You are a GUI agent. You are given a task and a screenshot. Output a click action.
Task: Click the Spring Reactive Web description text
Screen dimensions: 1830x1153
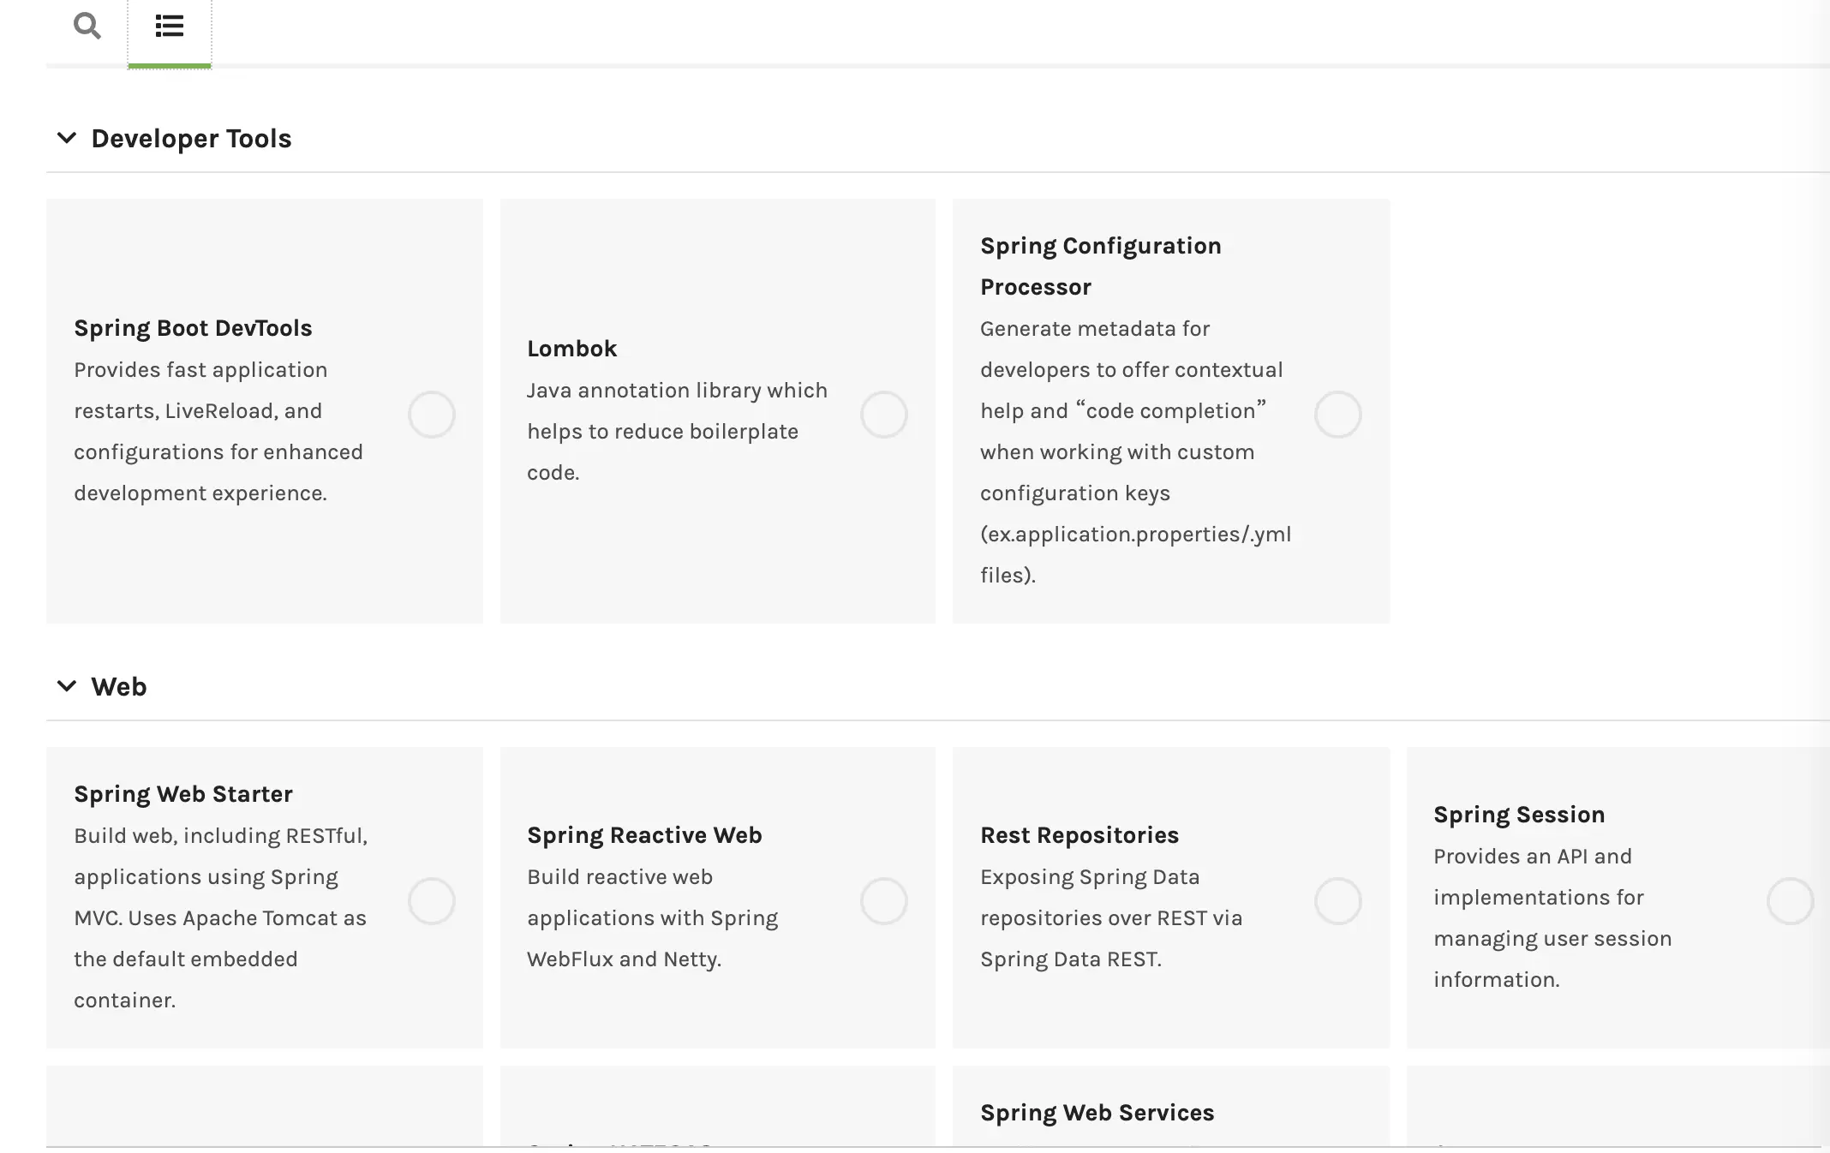point(652,917)
